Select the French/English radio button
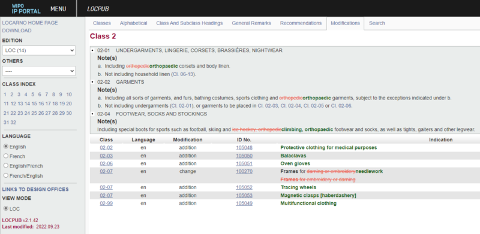 (5, 176)
